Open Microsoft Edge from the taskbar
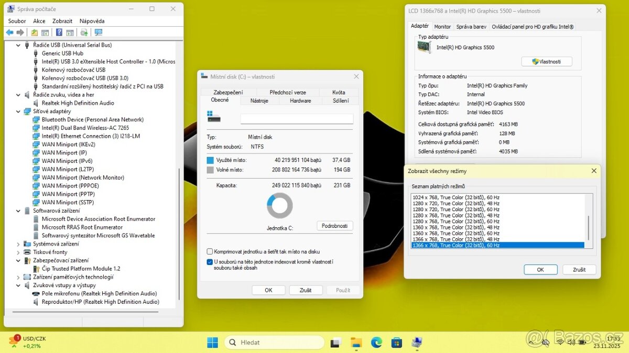This screenshot has height=353, width=629. (x=376, y=342)
